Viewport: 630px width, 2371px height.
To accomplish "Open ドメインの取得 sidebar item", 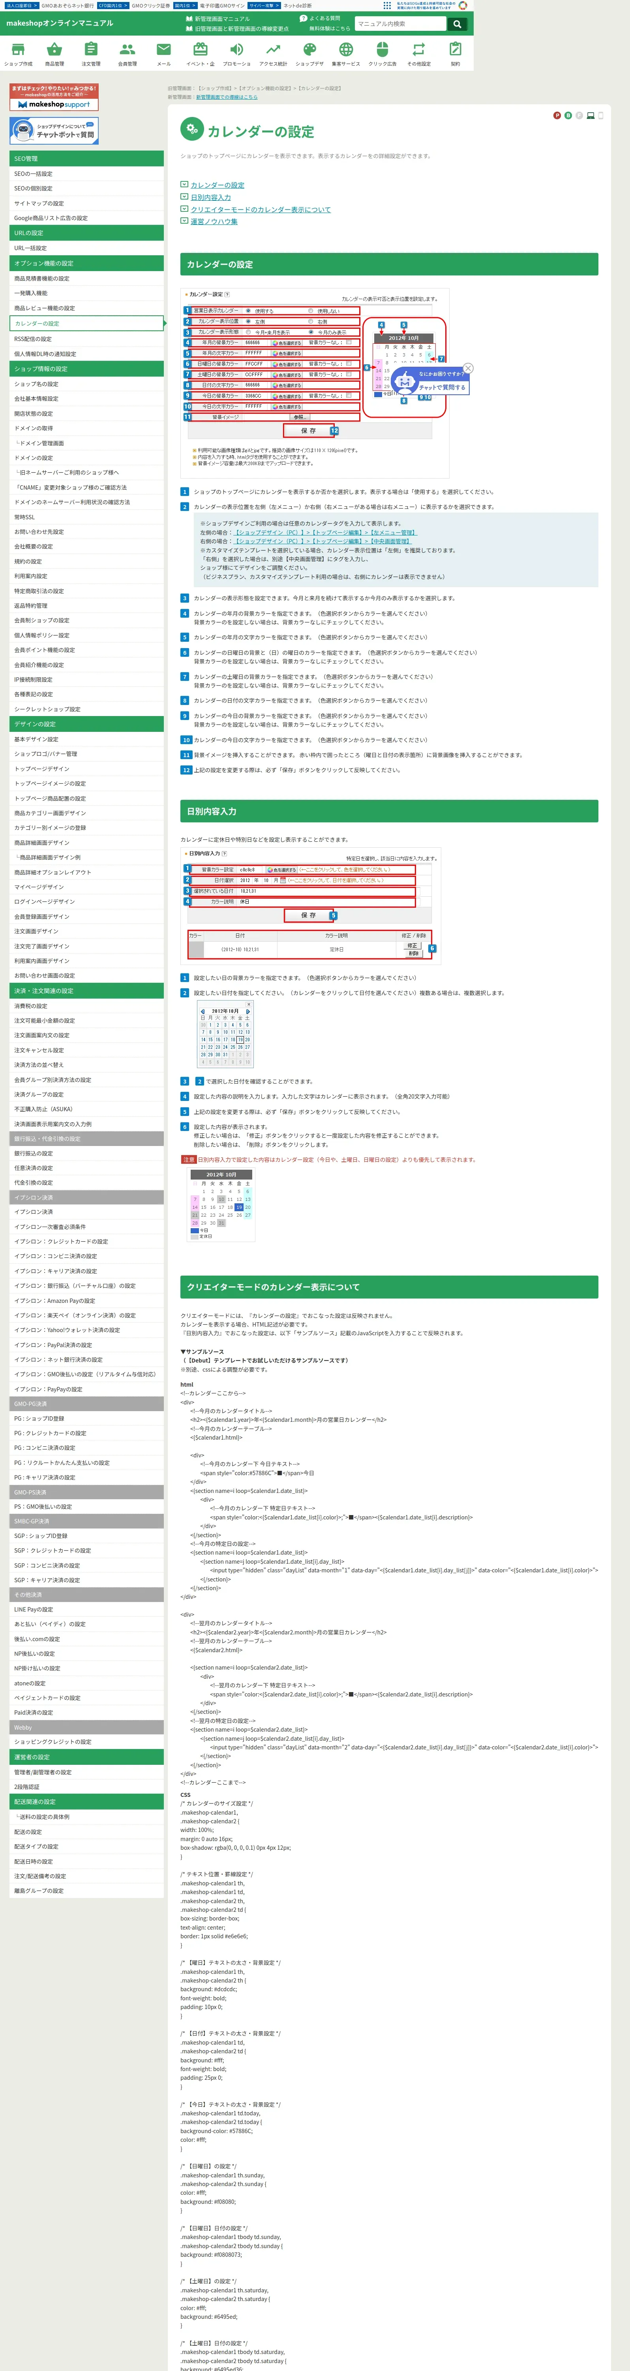I will 86,428.
